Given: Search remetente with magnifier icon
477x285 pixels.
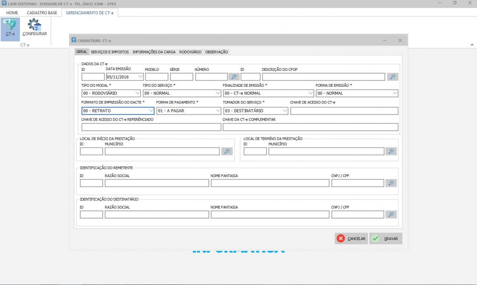Looking at the screenshot, I should point(391,183).
